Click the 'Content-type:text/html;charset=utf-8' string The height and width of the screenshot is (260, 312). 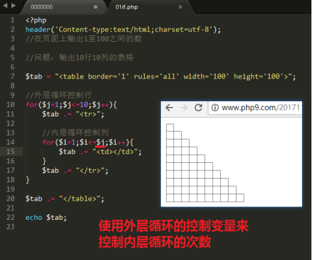click(134, 30)
